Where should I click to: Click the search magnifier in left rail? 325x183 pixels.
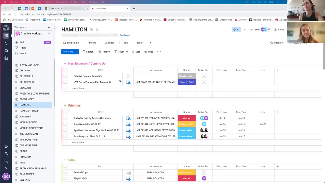[x=6, y=161]
